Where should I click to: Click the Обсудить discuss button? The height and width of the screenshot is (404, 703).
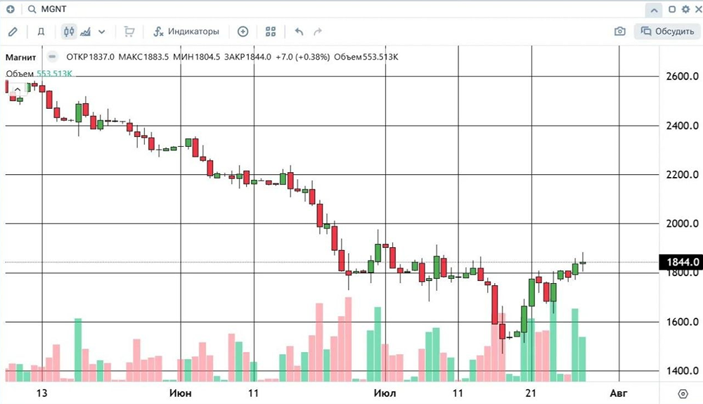coord(667,32)
